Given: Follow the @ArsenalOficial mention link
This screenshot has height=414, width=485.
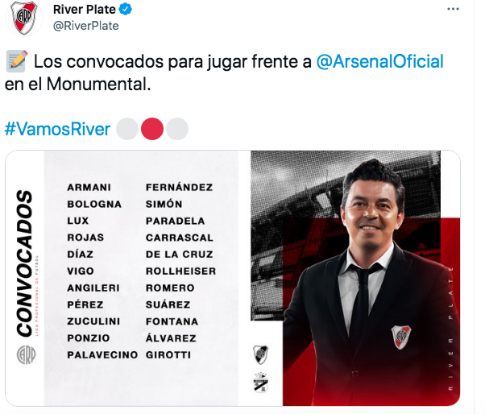Looking at the screenshot, I should coord(379,61).
